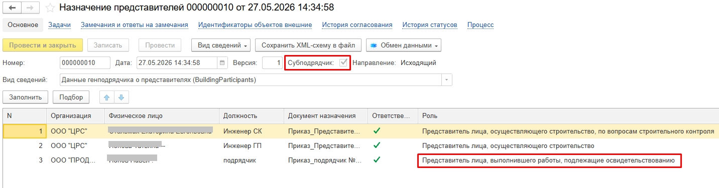The height and width of the screenshot is (188, 719).
Task: Click the Физическое лицо column header
Action: click(x=162, y=115)
